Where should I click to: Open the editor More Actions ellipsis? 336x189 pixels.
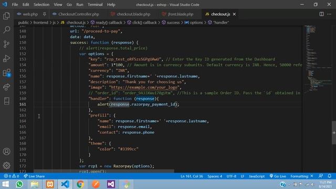click(329, 14)
